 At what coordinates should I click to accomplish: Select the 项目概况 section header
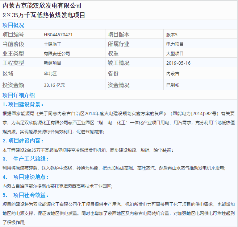[13, 25]
